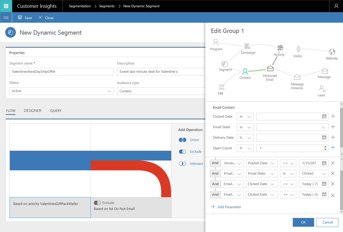
Task: Click the Website globe icon
Action: pyautogui.click(x=332, y=52)
